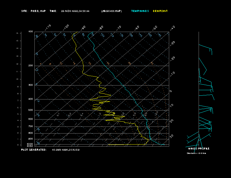Image resolution: width=231 pixels, height=178 pixels.
Task: Select the 300 pressure axis label
Action: click(x=31, y=85)
